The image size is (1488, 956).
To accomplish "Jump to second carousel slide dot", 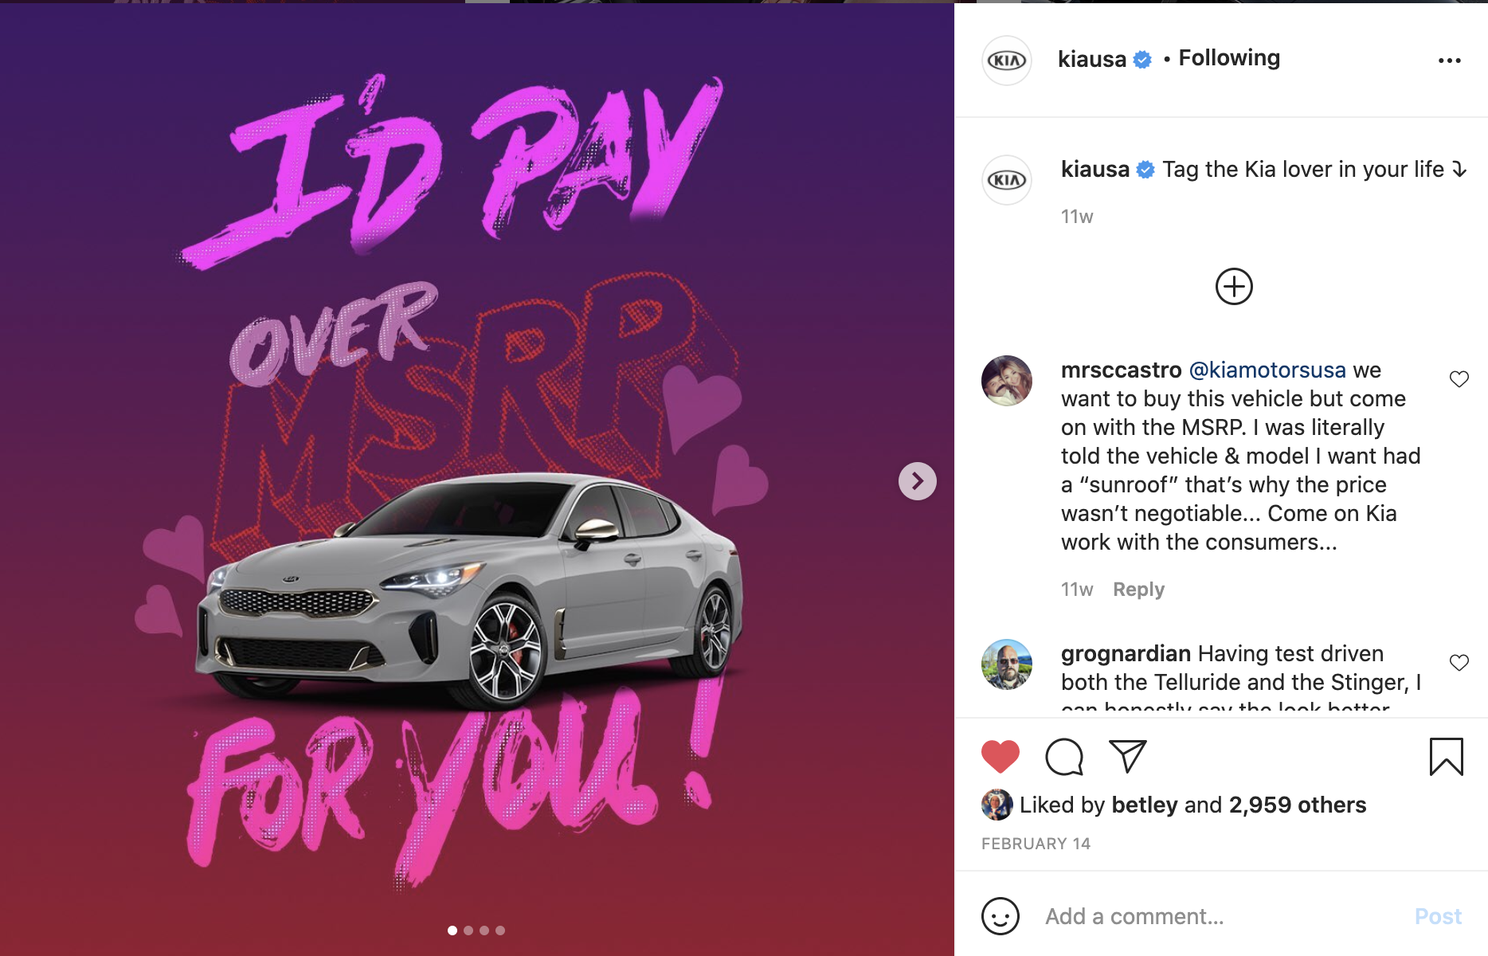I will pos(468,931).
